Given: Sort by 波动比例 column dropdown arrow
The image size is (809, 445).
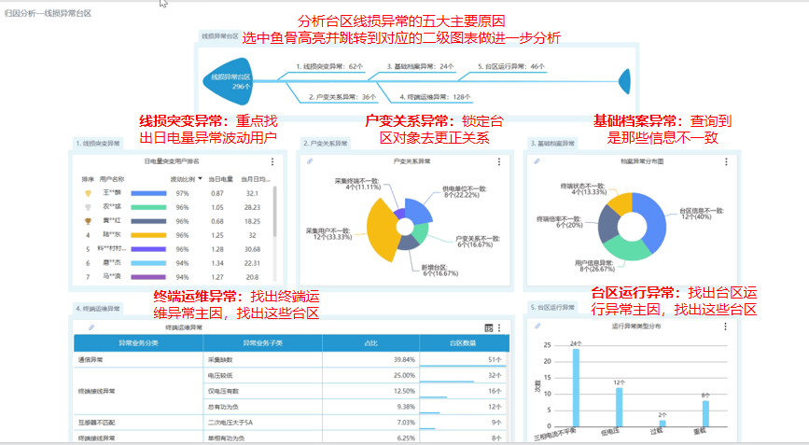Looking at the screenshot, I should pos(199,178).
